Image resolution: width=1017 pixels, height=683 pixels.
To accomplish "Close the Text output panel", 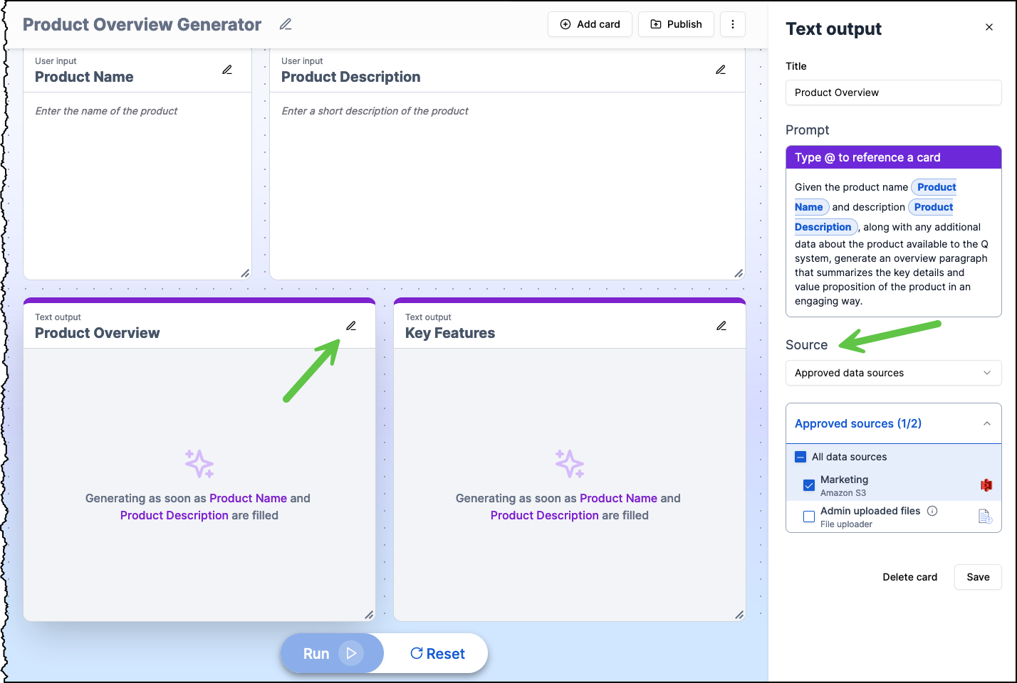I will pos(989,27).
